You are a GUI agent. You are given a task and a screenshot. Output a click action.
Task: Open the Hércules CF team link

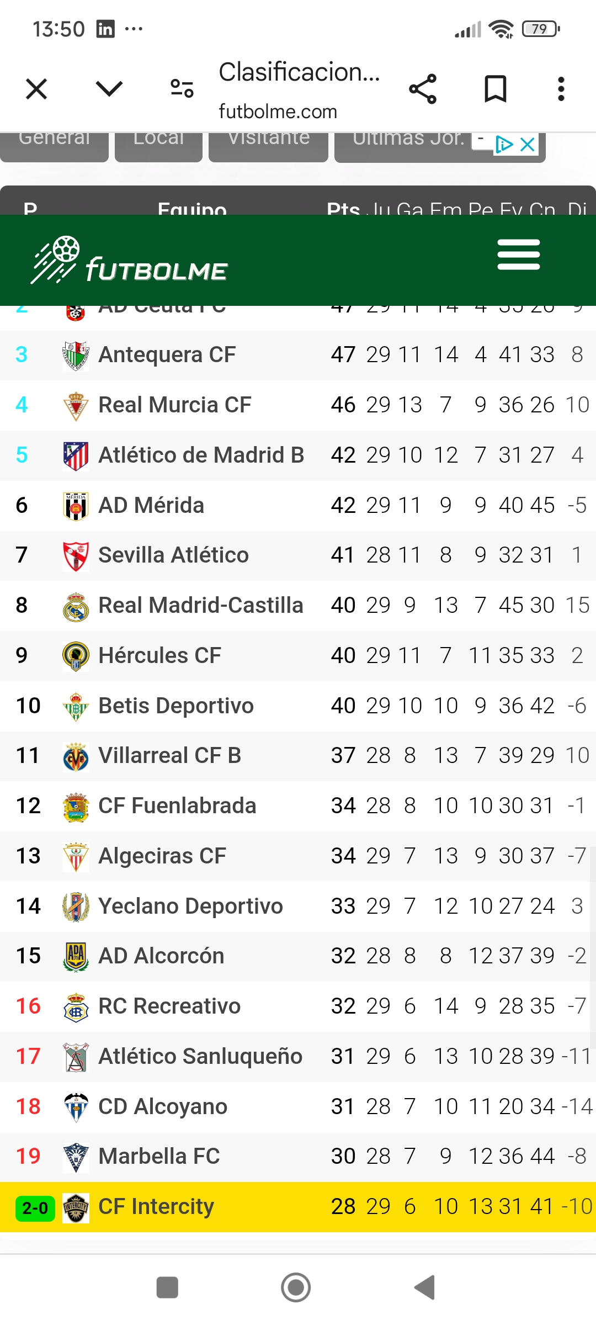click(160, 655)
